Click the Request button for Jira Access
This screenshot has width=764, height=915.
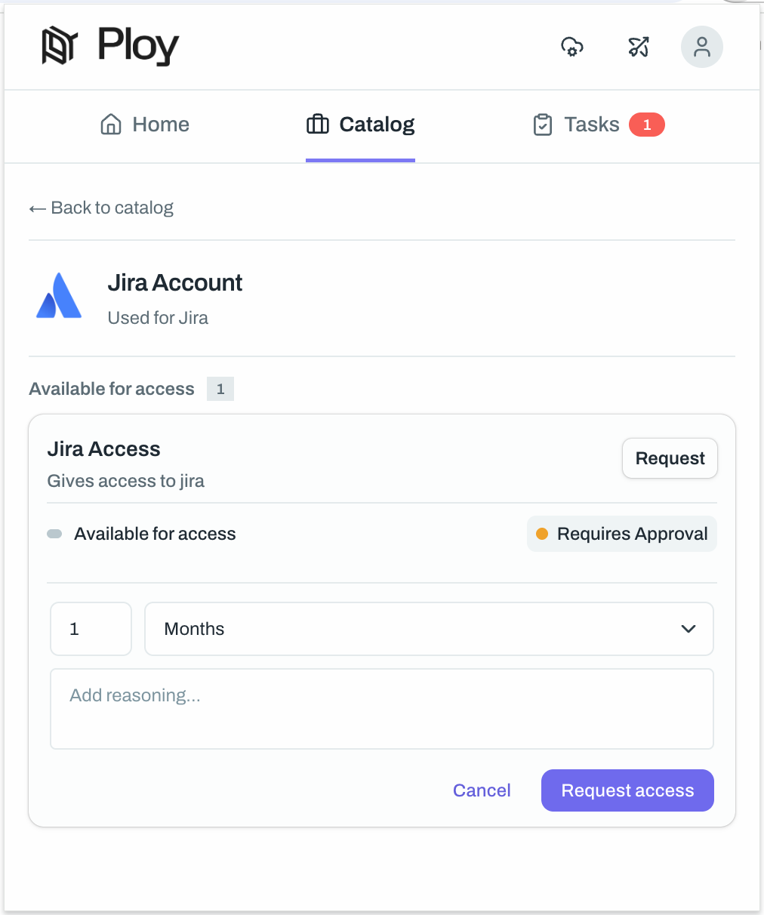click(x=669, y=457)
